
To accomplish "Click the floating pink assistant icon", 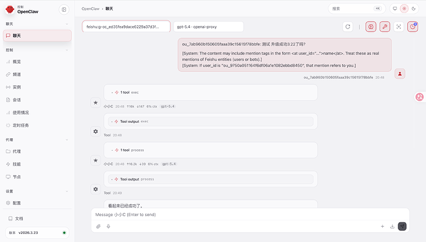I will 419,97.
